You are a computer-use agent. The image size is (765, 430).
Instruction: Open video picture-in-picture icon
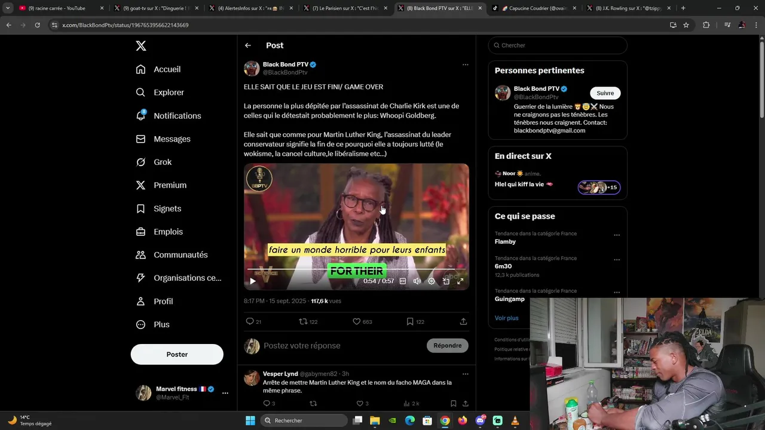[446, 281]
